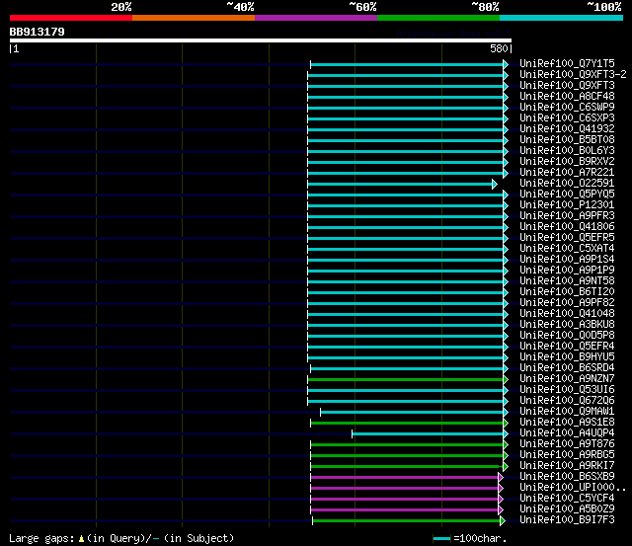Click the yellow large-gap marker in the legend
This screenshot has width=632, height=546.
(x=81, y=539)
